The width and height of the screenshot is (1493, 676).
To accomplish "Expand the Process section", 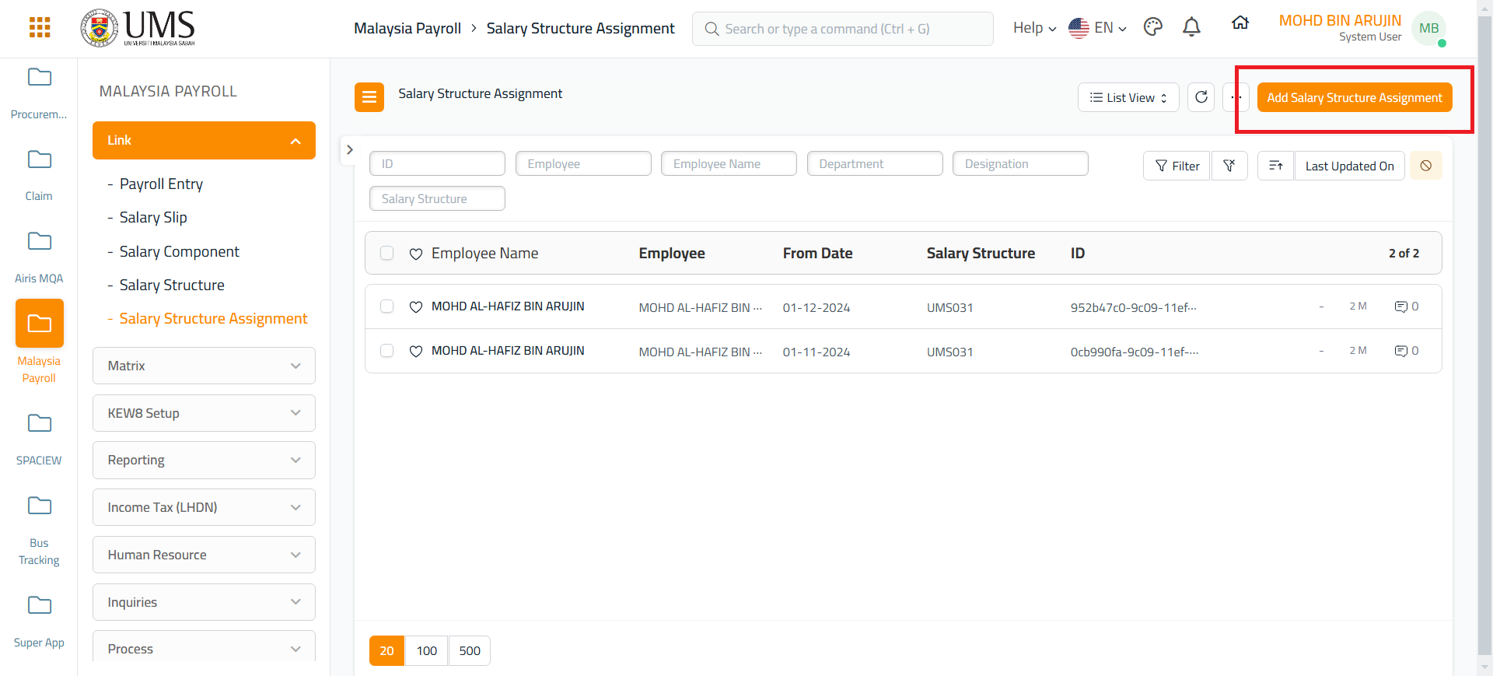I will [204, 647].
